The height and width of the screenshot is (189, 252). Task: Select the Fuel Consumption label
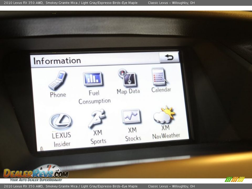tap(94, 97)
